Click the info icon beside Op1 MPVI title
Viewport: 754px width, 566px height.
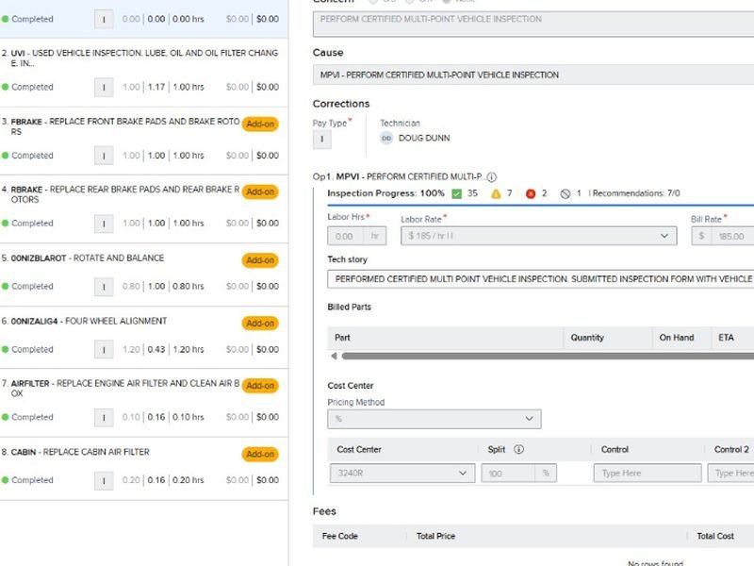(x=492, y=177)
